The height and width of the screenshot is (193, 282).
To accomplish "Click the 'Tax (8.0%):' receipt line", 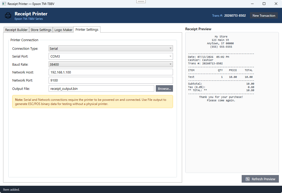I will (221, 87).
